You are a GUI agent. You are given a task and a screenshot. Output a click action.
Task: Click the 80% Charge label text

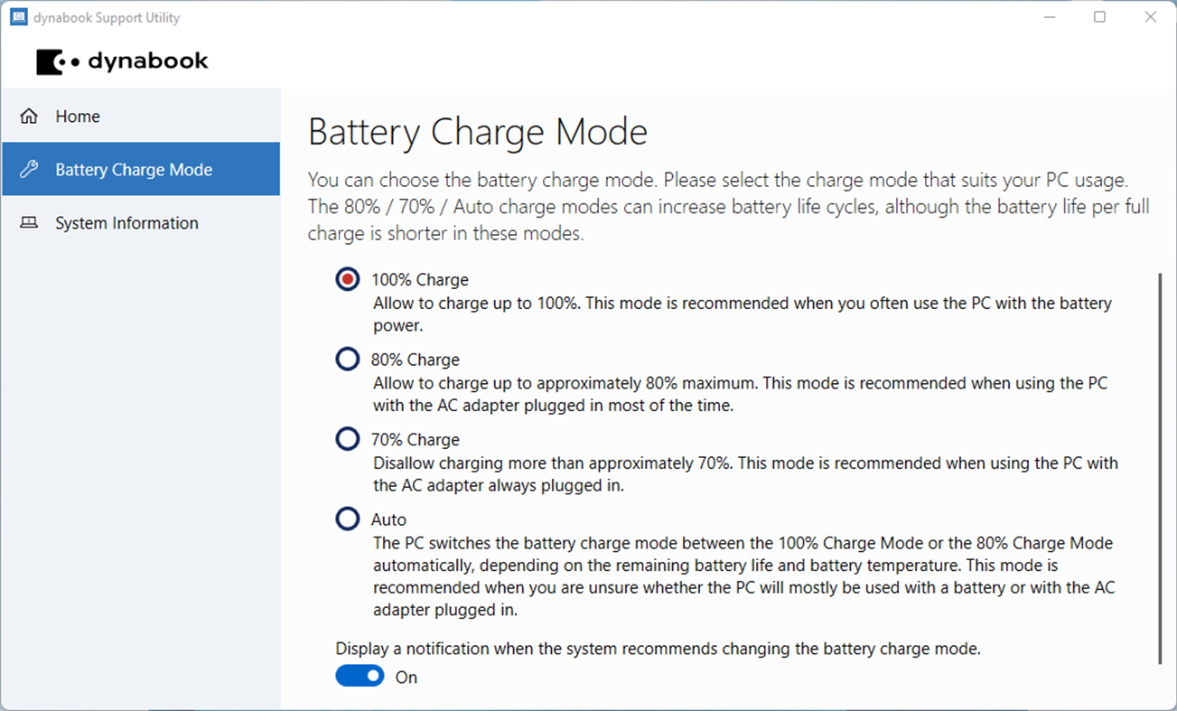point(415,360)
